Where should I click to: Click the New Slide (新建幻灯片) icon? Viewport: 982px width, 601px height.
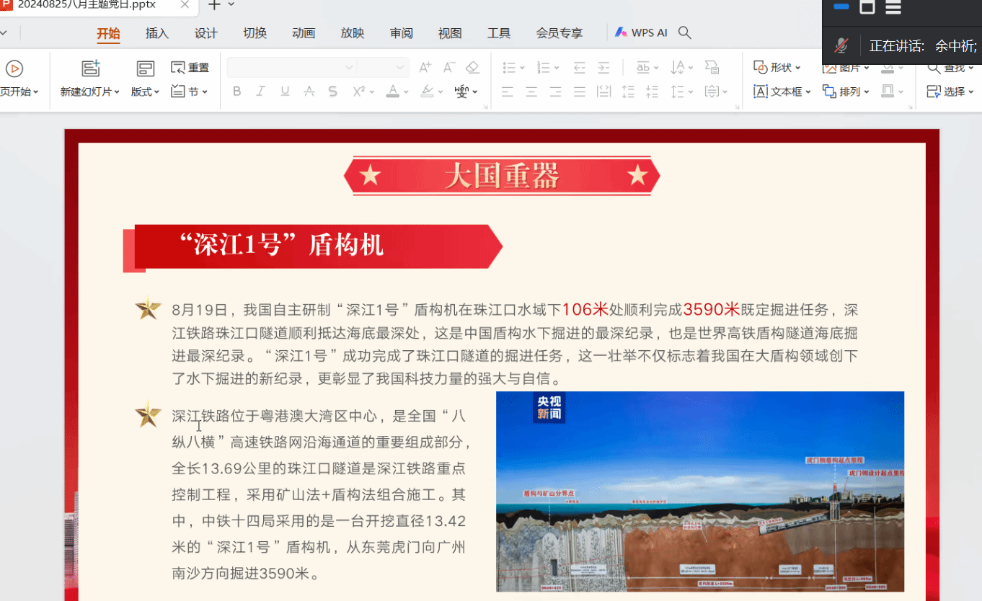coord(90,68)
